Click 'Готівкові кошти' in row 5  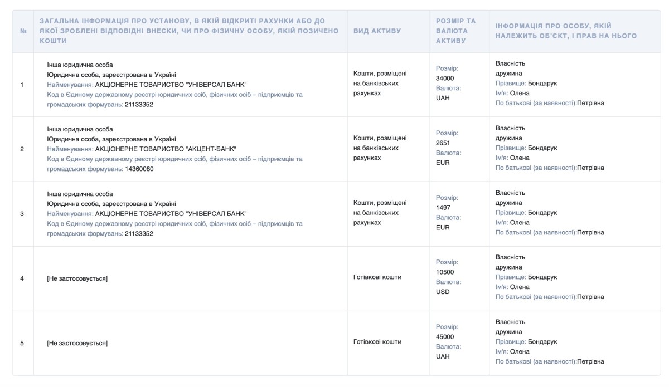[x=377, y=341]
